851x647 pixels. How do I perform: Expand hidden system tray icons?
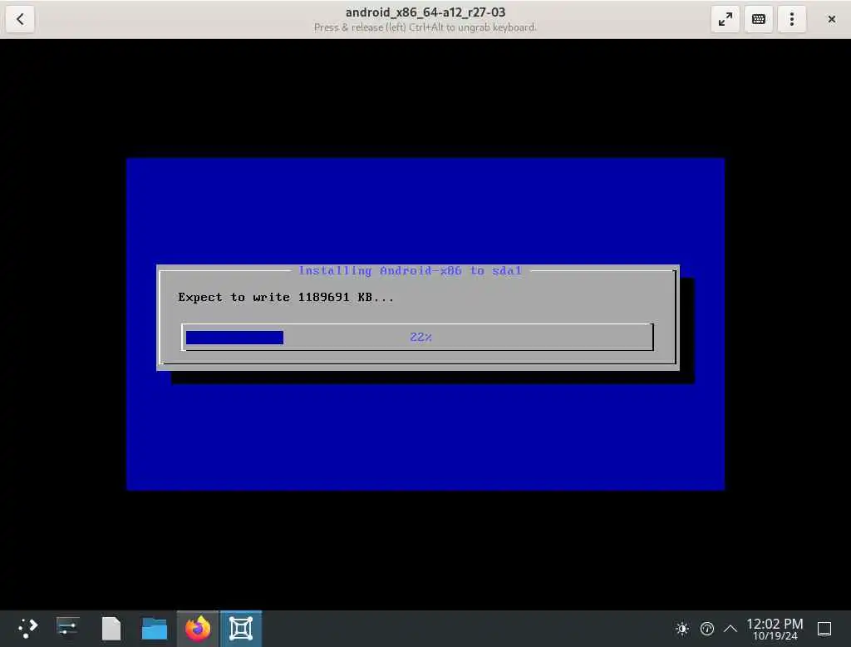730,629
